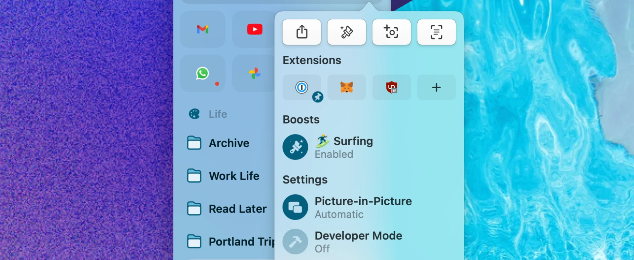This screenshot has width=634, height=260.
Task: Click the Archive folder icon
Action: tap(194, 143)
